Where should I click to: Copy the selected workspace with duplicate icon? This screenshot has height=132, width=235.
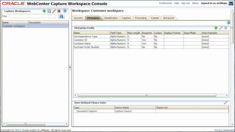(49, 11)
